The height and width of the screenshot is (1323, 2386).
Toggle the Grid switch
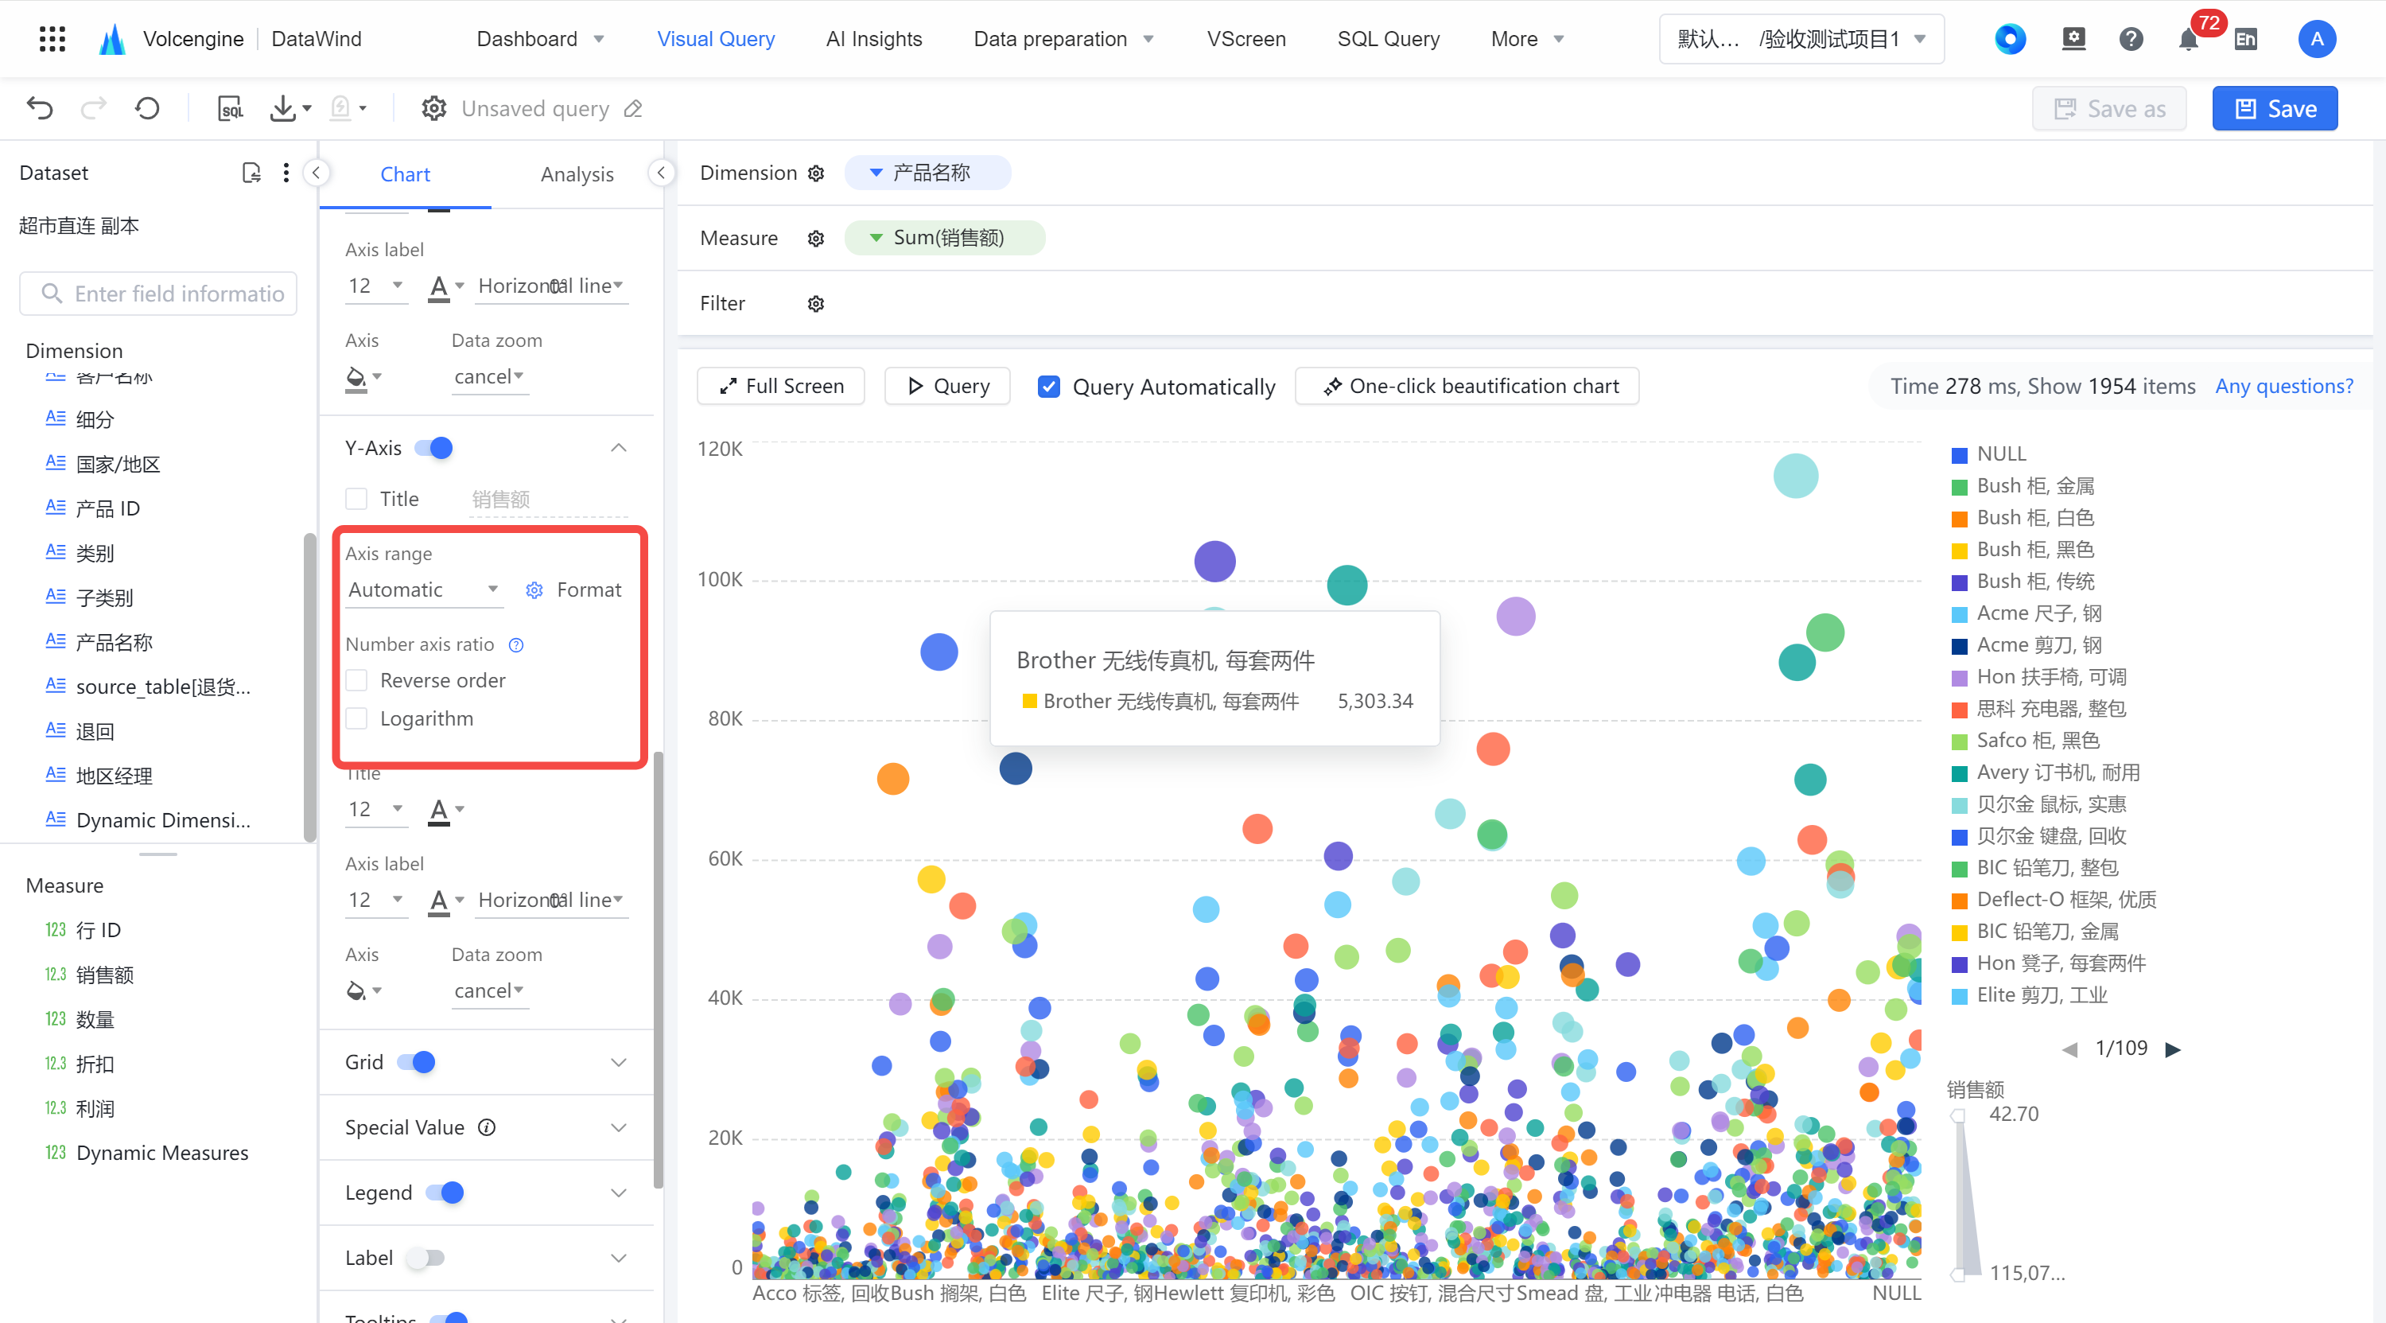[416, 1063]
